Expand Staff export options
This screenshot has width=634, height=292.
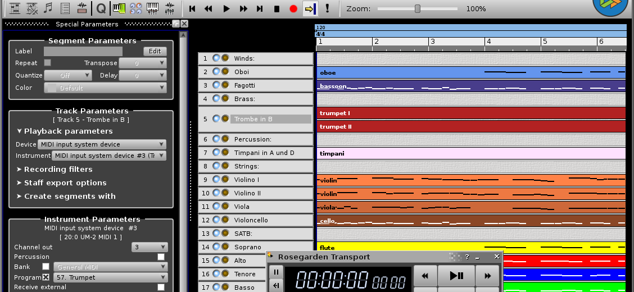[x=65, y=183]
